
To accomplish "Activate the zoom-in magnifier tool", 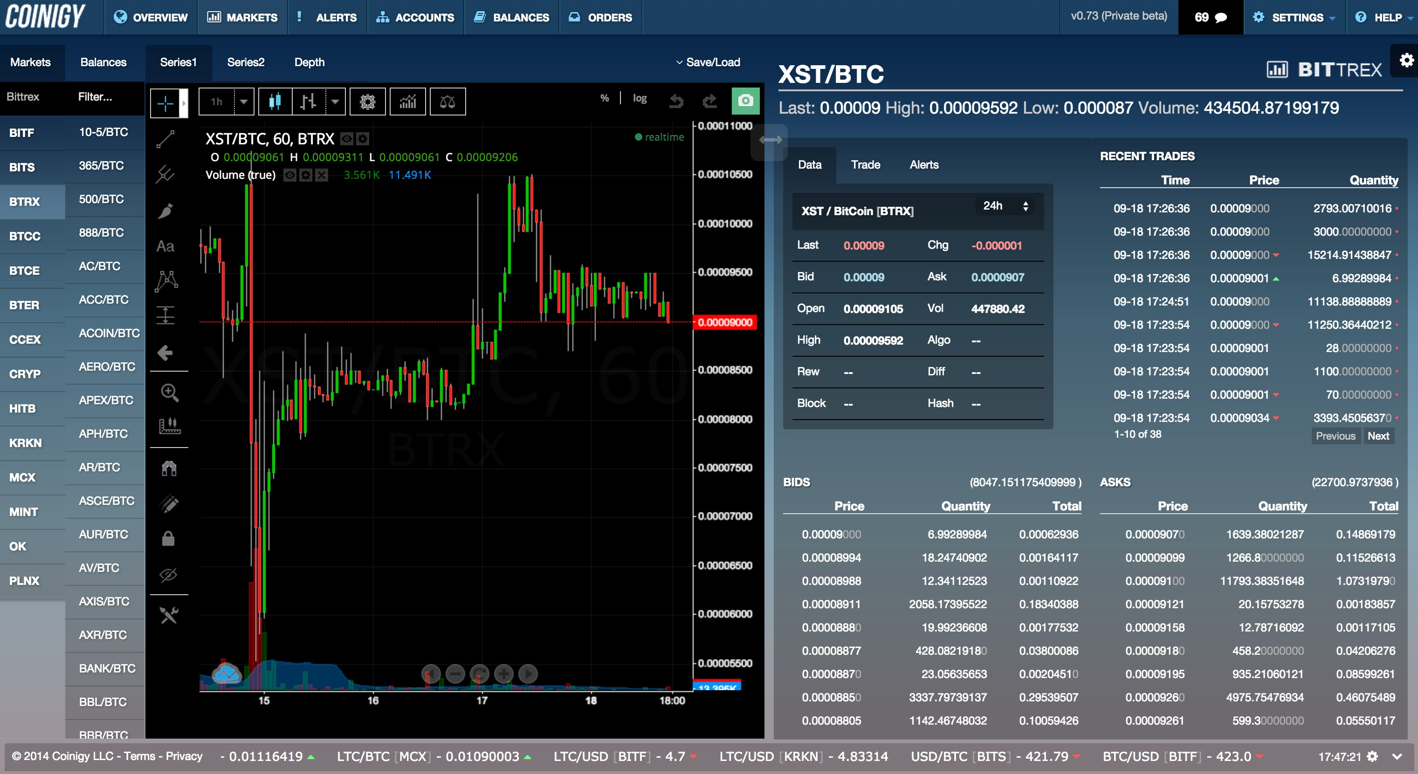I will [169, 392].
